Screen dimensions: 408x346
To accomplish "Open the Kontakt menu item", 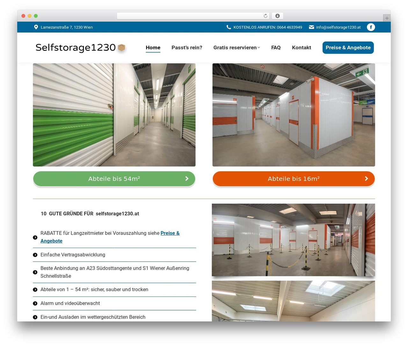I will 302,48.
